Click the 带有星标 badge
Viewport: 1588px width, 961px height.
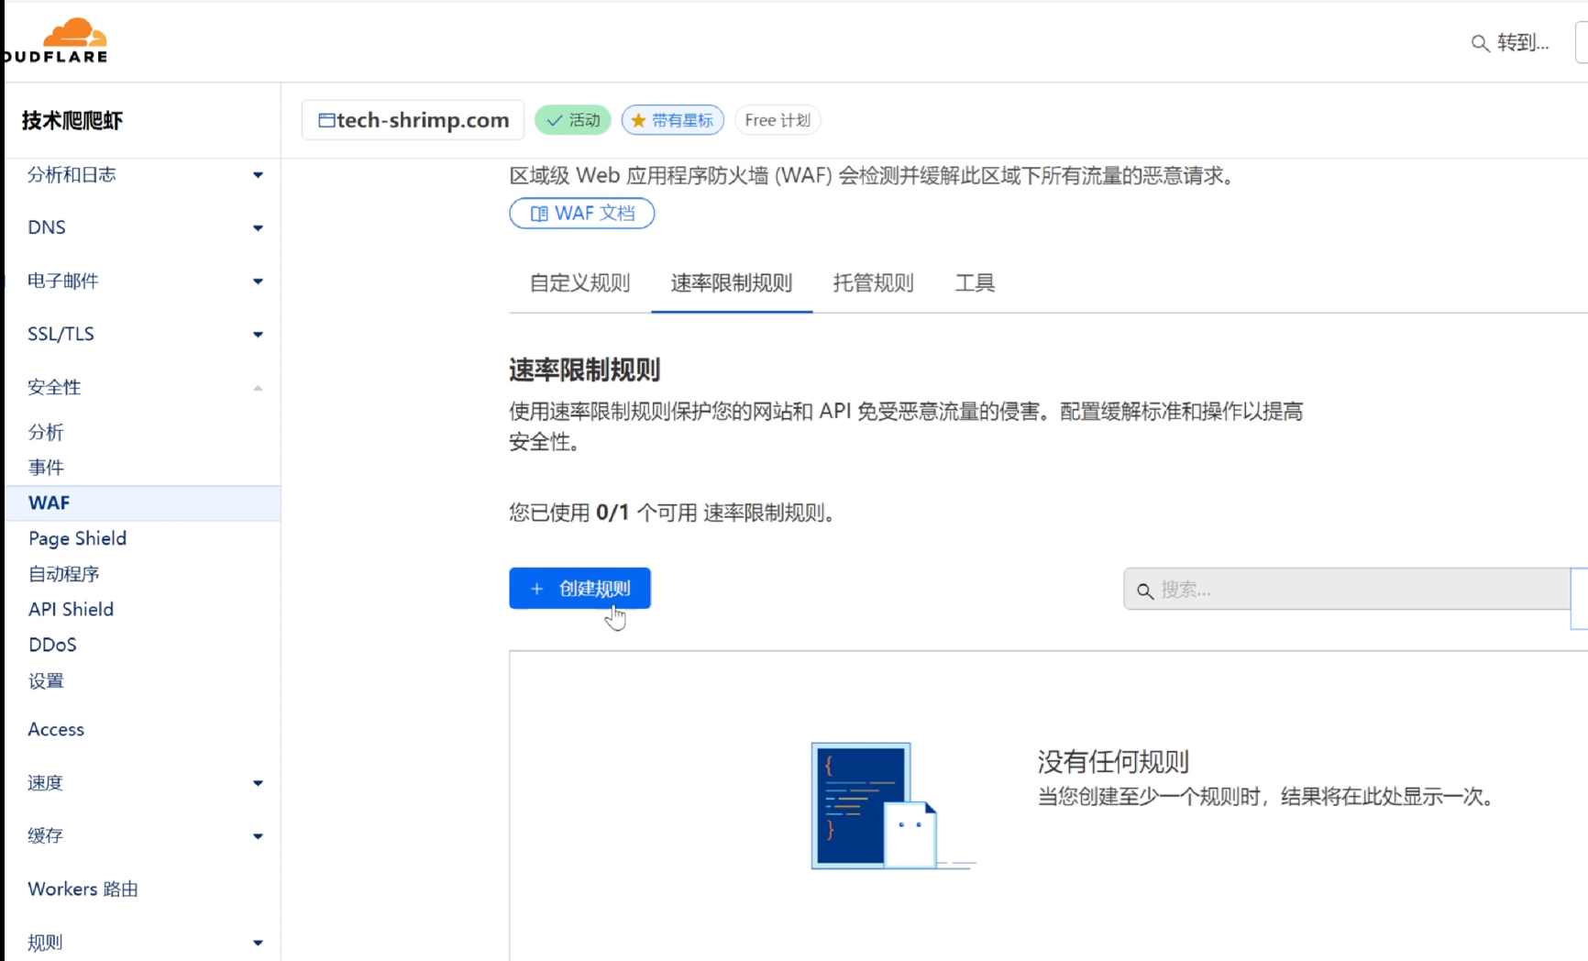[x=672, y=120]
